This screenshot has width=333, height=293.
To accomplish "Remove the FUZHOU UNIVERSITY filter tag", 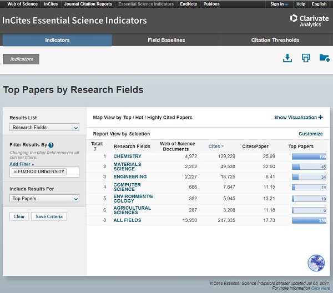I will [15, 172].
